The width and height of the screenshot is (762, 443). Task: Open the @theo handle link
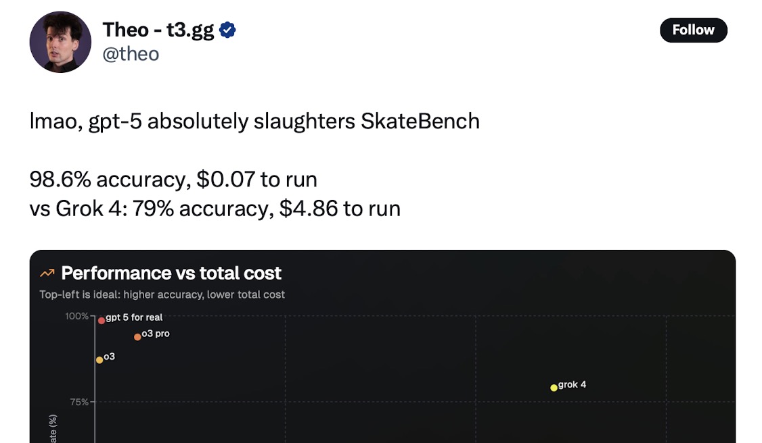[x=131, y=54]
